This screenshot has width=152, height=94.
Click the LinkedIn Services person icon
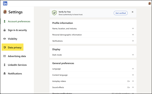[x=5, y=65]
